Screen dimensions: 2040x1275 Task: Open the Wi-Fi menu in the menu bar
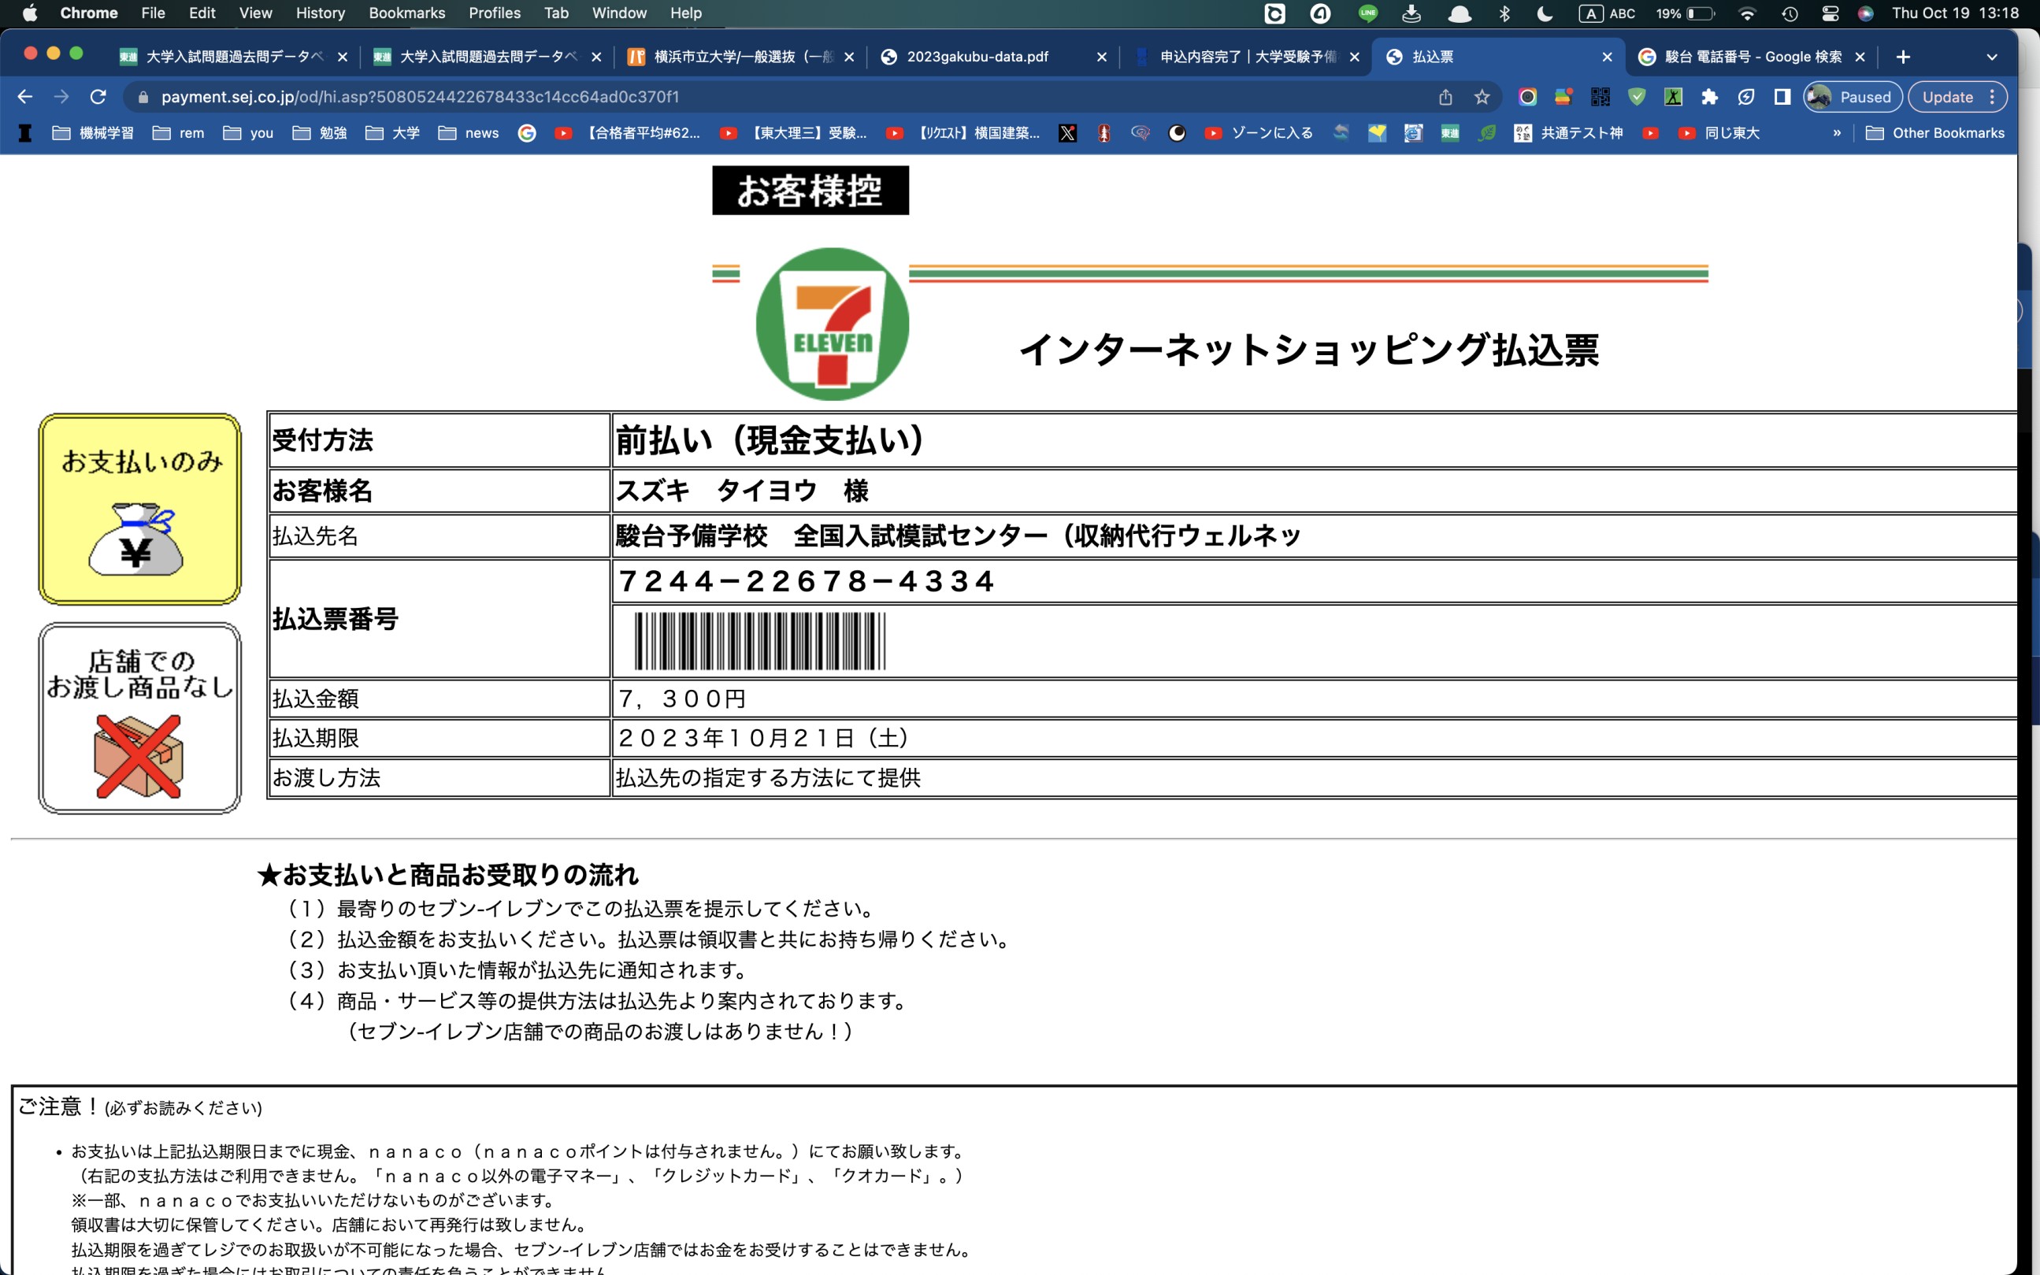[1746, 13]
